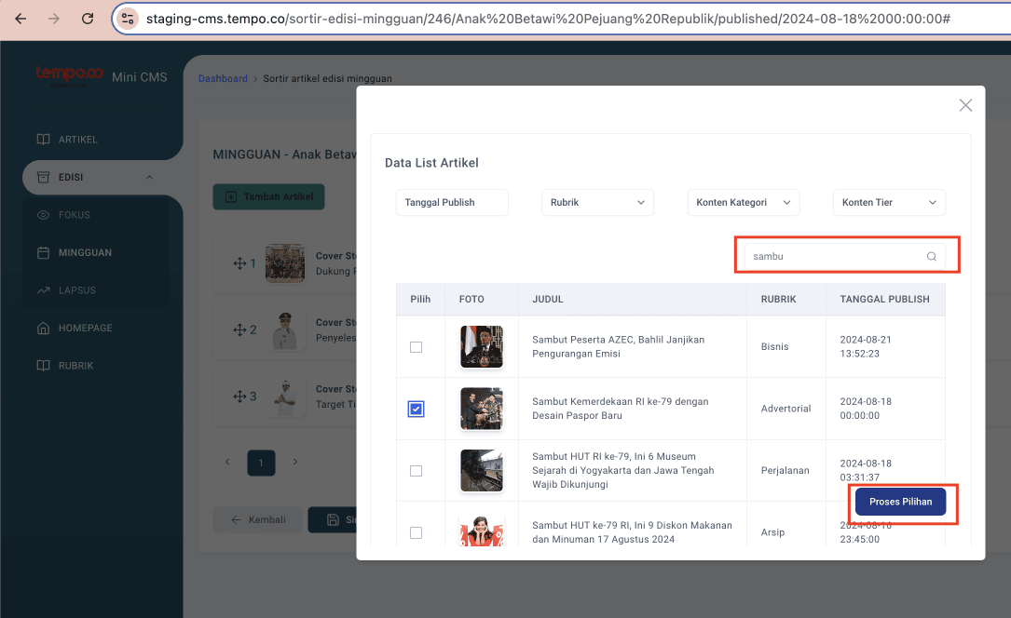This screenshot has width=1011, height=618.
Task: Click the Arsip rubrik cell
Action: tap(772, 532)
